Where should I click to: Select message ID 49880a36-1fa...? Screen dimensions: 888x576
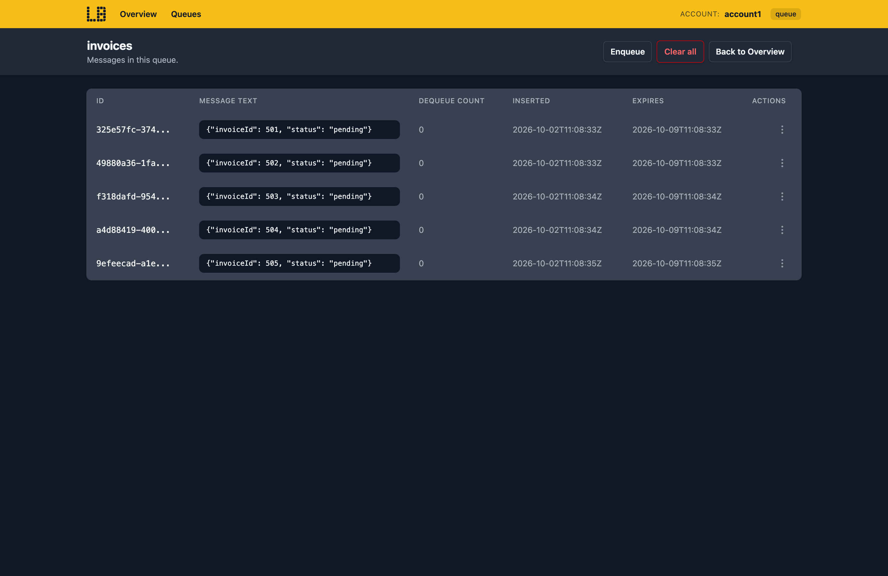pos(133,163)
